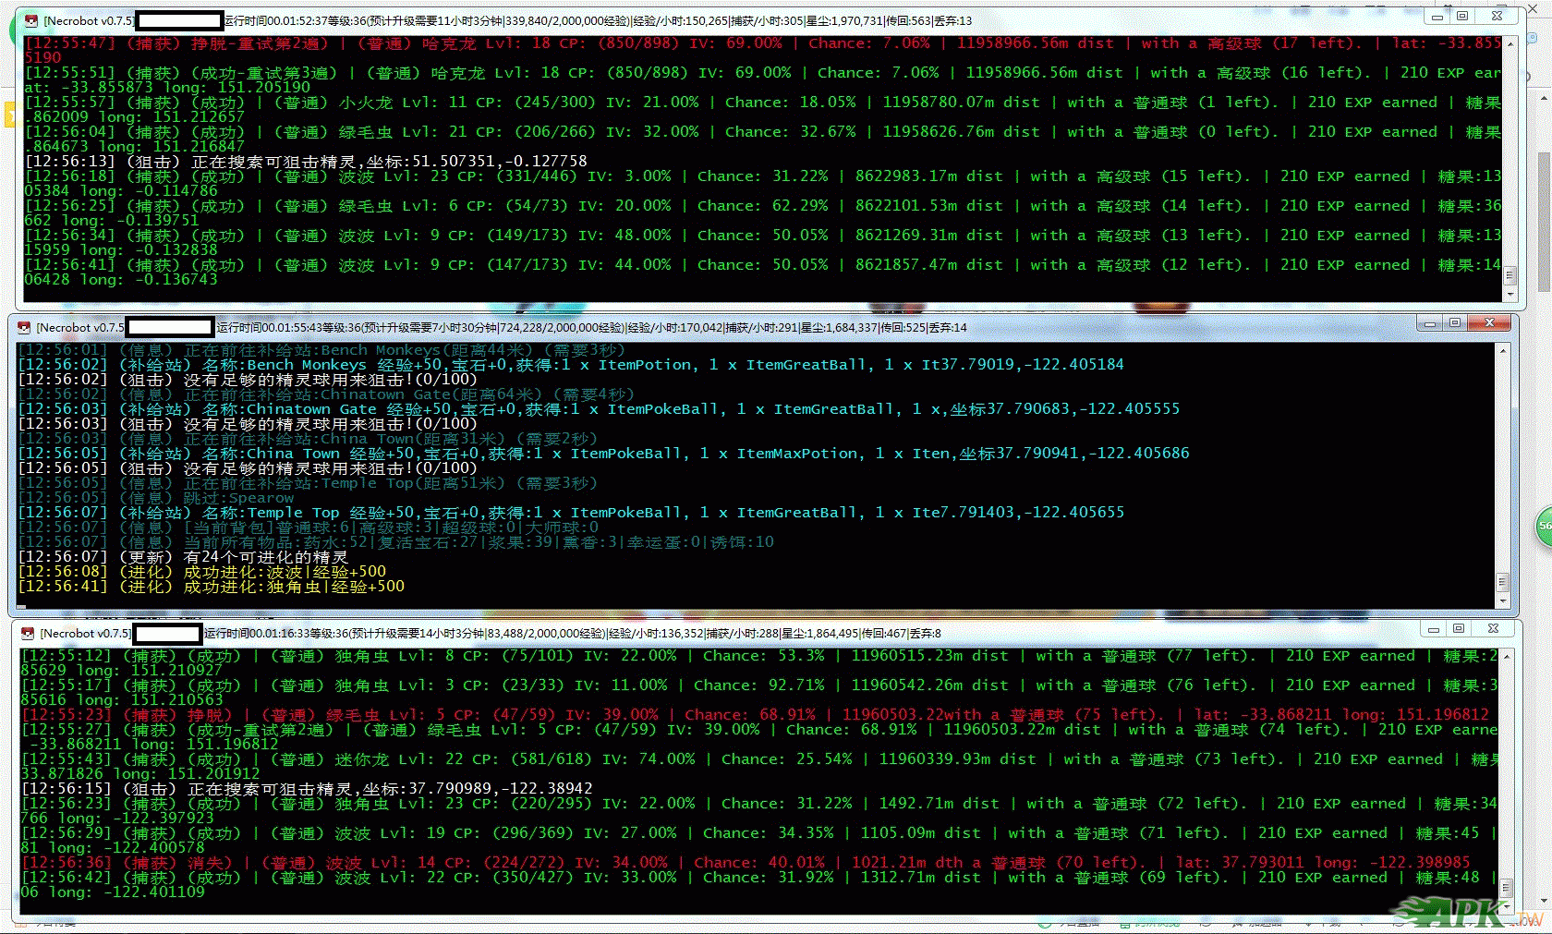This screenshot has width=1552, height=934.
Task: Click scrollbar thumb in top console
Action: coord(1510,275)
